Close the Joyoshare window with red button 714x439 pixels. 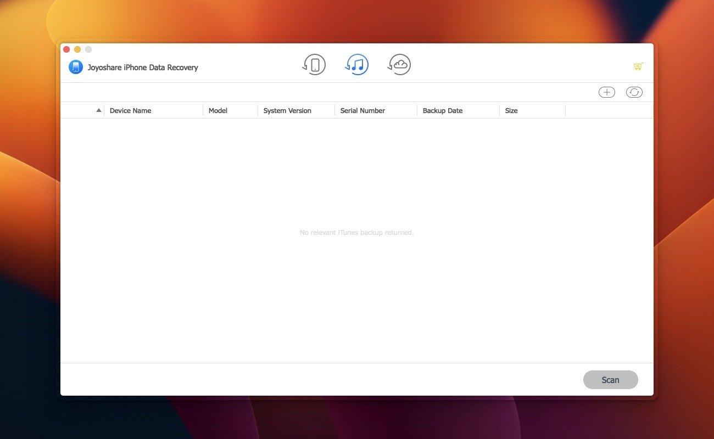[66, 49]
